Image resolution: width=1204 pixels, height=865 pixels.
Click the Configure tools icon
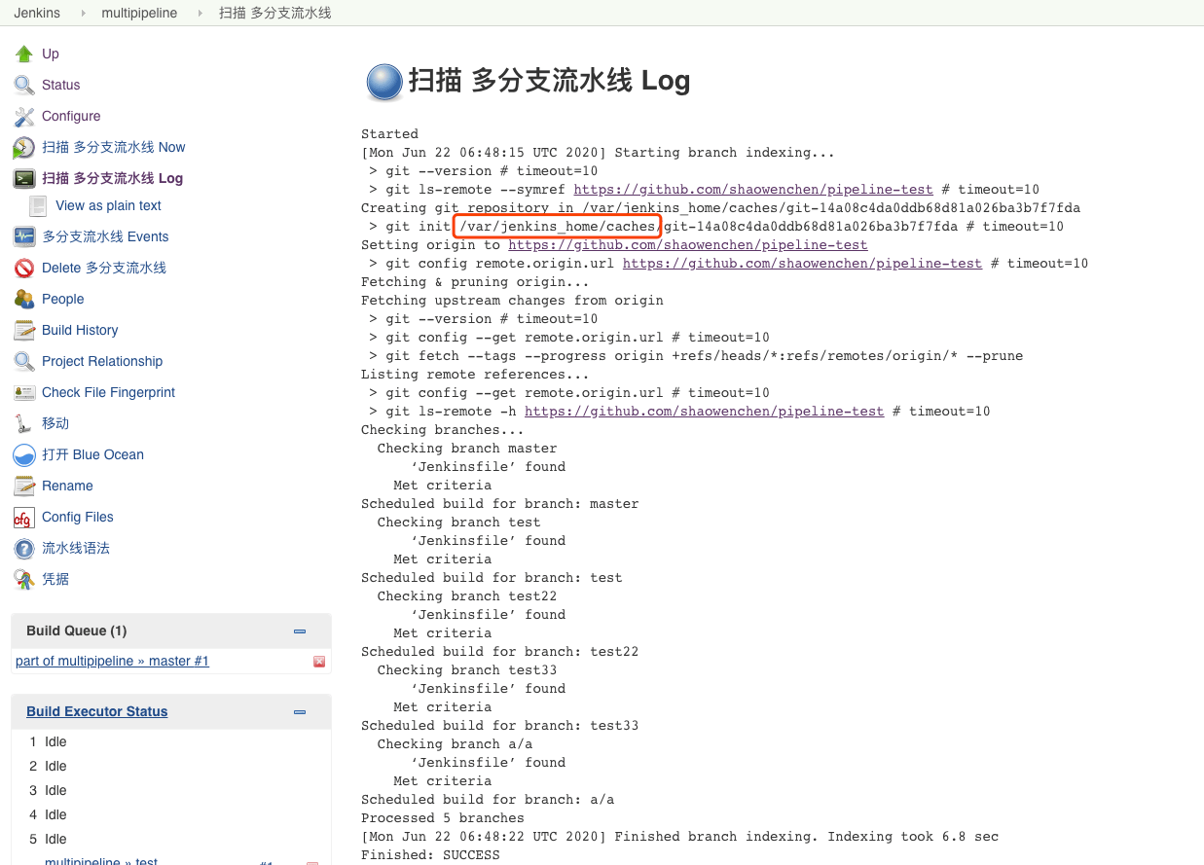point(24,116)
